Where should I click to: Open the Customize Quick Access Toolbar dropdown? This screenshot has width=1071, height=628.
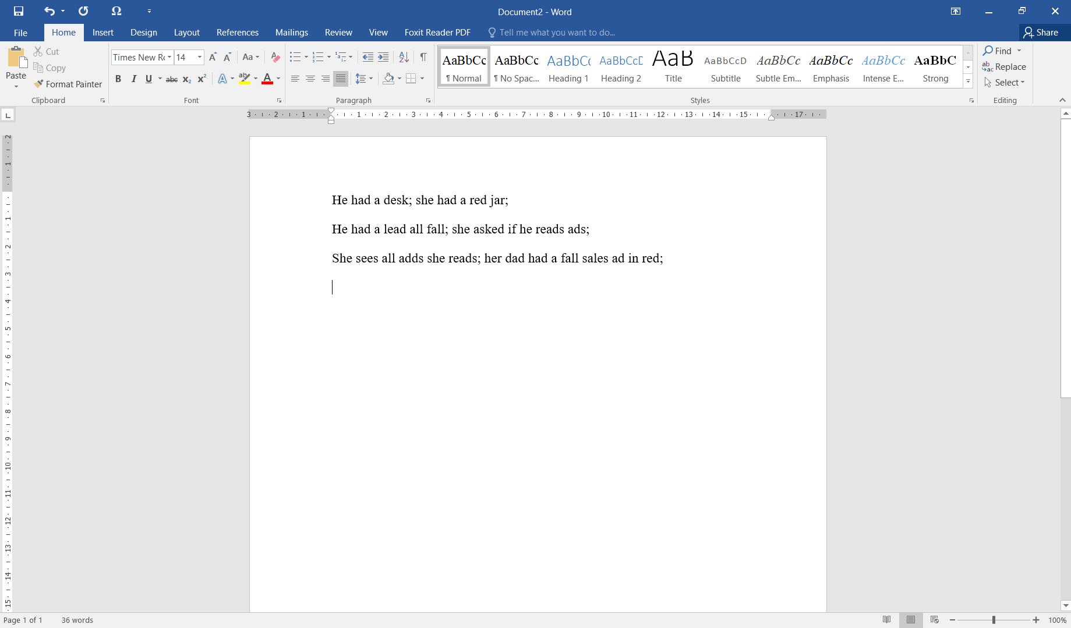click(x=149, y=11)
